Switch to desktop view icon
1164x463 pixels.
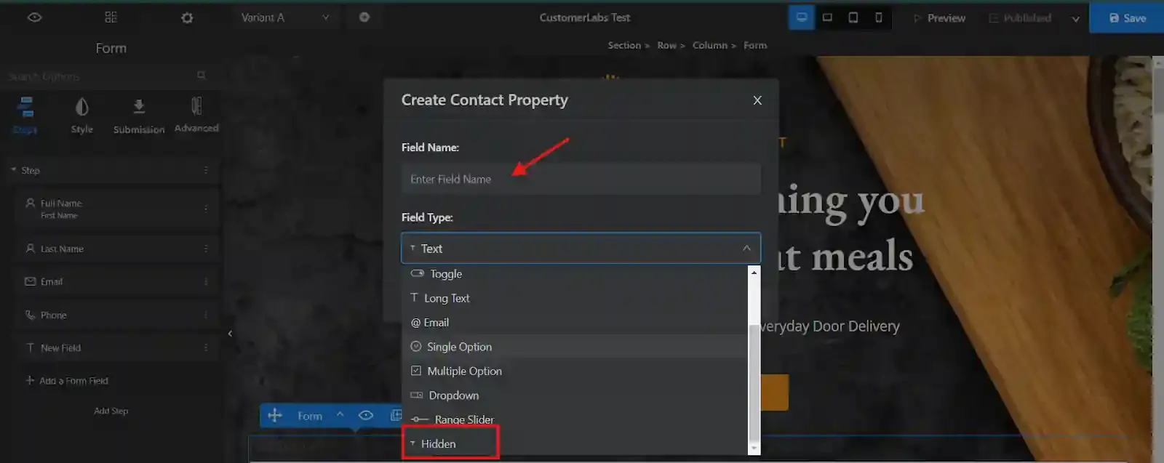pos(802,17)
